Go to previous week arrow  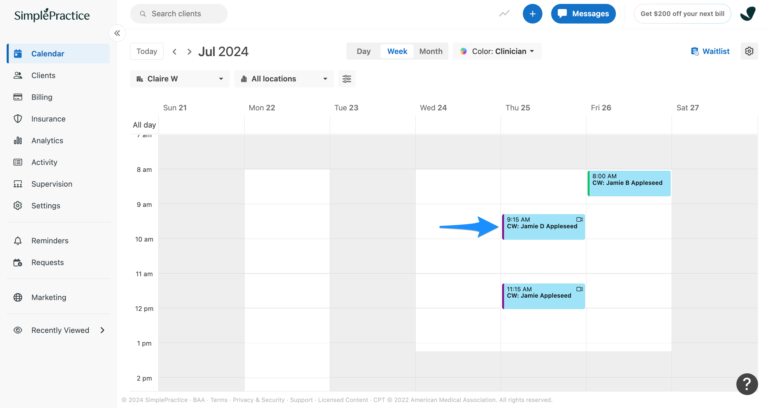pos(174,51)
